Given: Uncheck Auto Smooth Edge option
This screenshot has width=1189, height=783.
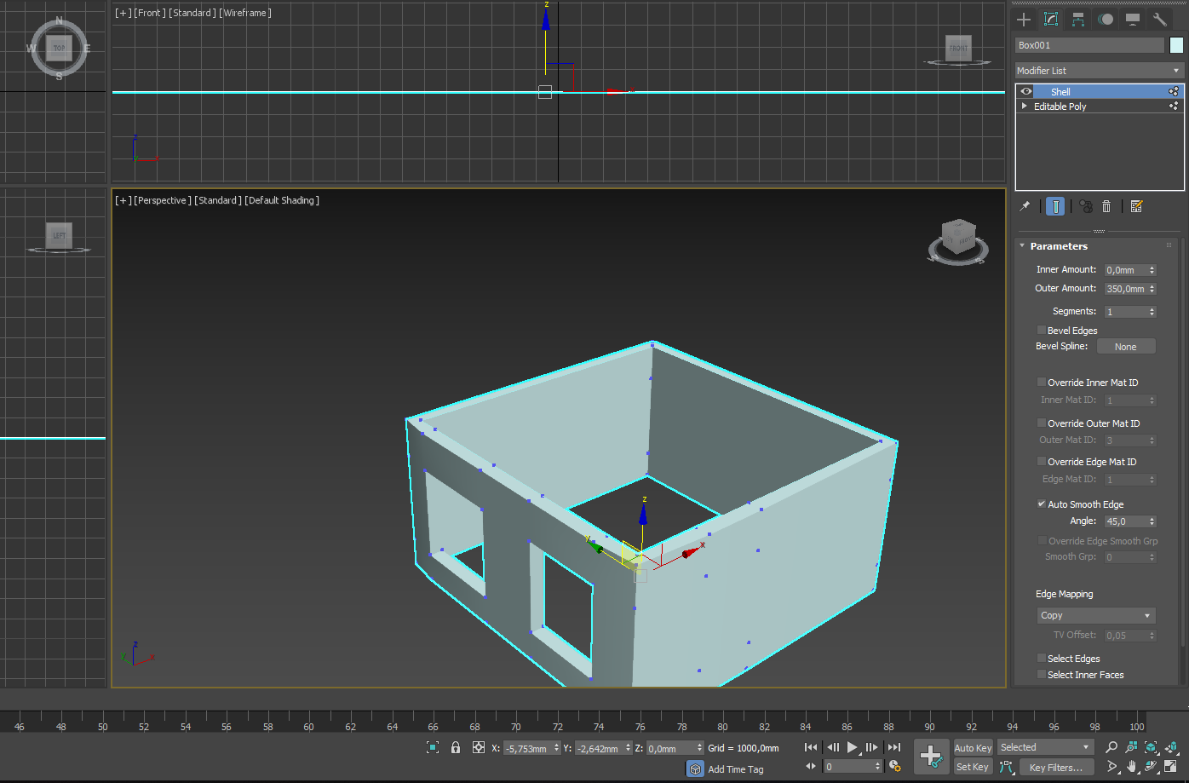Looking at the screenshot, I should (x=1041, y=504).
